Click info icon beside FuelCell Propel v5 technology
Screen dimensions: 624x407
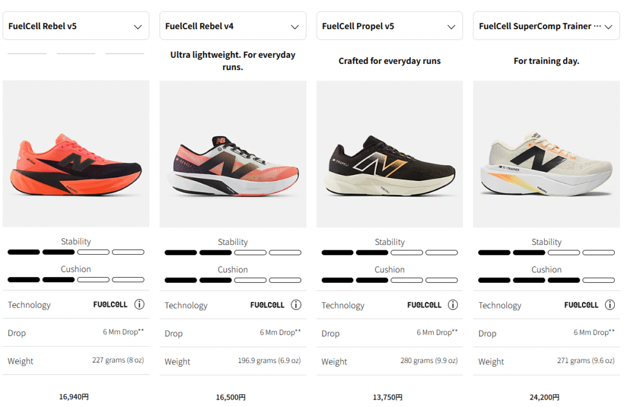click(x=453, y=305)
